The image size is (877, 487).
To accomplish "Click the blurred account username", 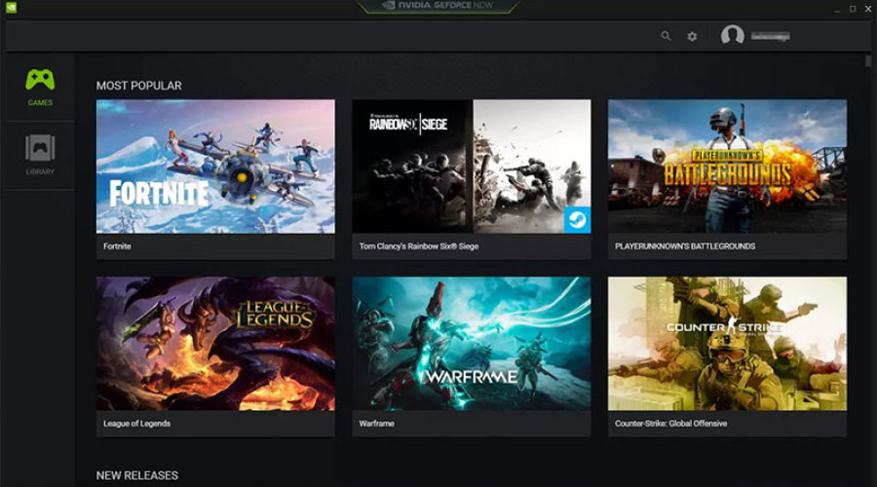I will click(x=770, y=36).
